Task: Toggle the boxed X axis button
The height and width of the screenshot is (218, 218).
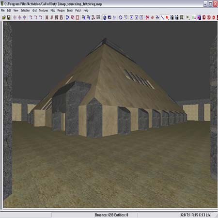Action: 132,17
